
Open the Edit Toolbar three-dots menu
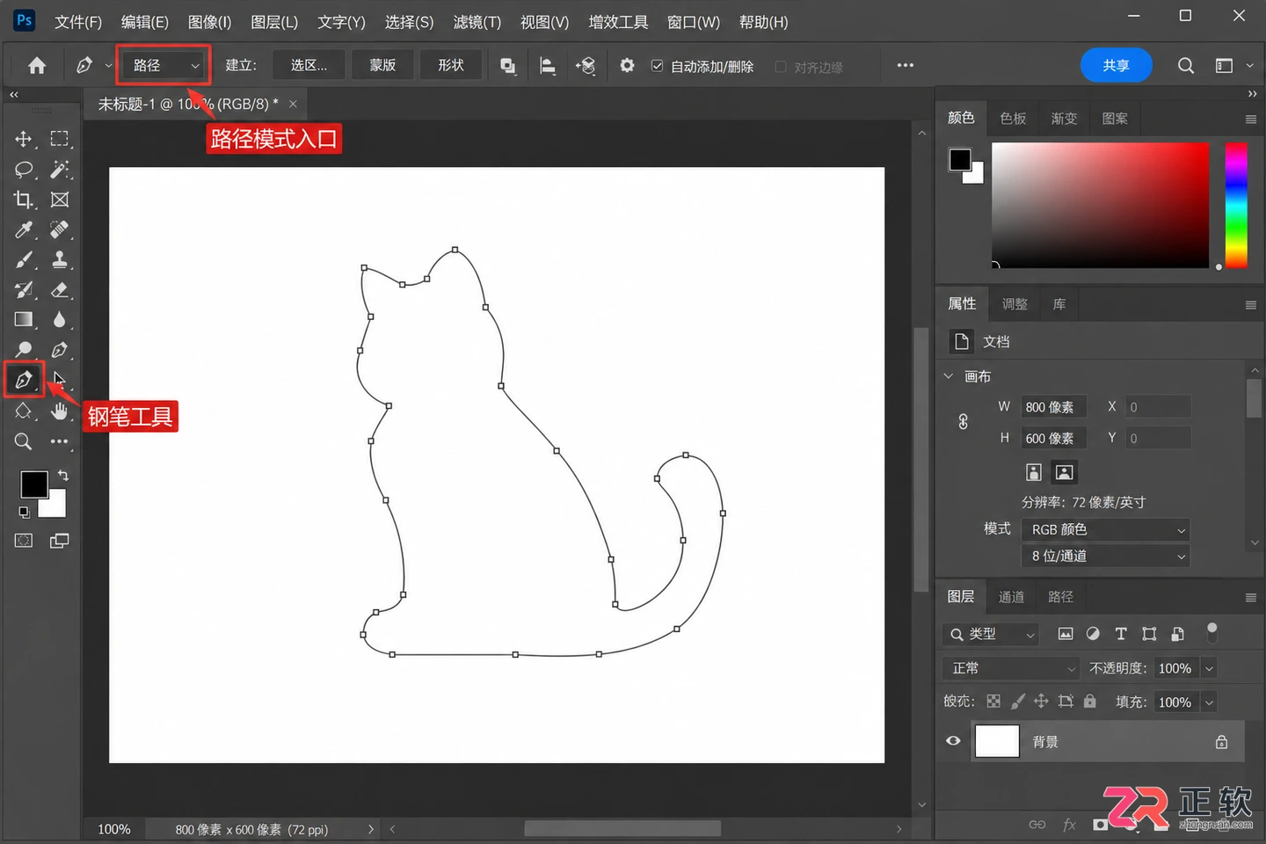tap(60, 441)
